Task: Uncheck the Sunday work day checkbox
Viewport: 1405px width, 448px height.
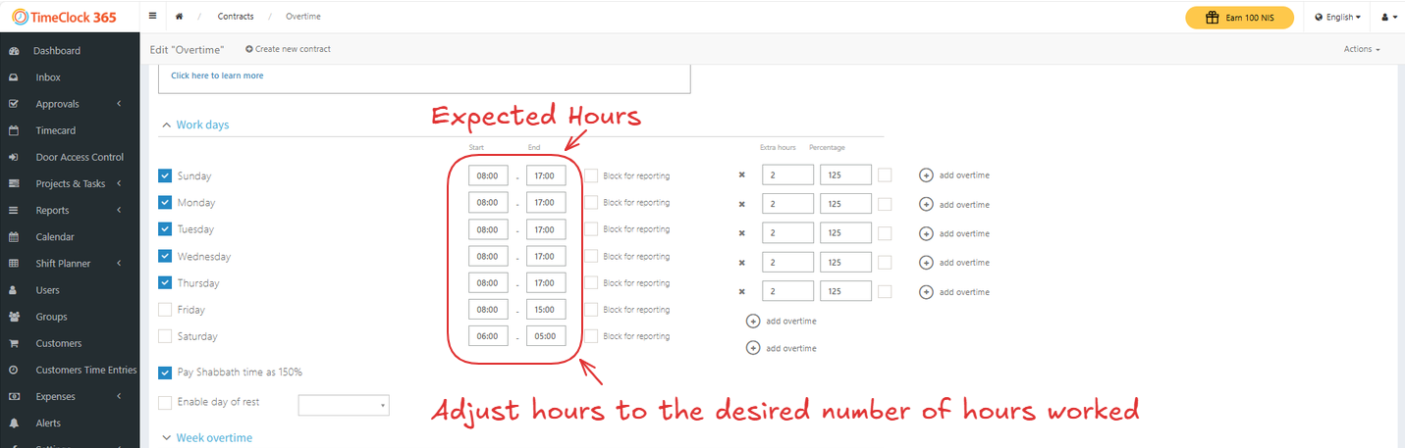Action: pos(165,175)
